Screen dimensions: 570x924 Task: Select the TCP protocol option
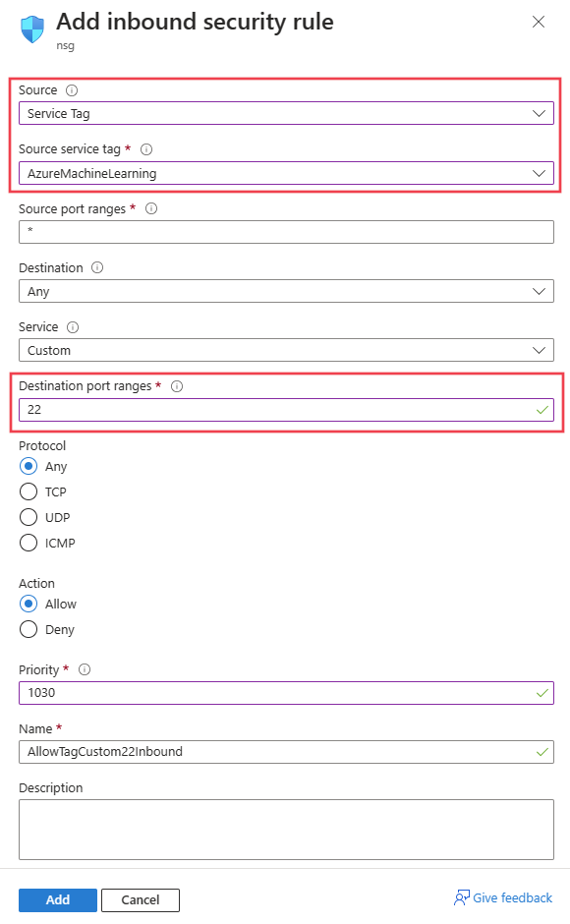pyautogui.click(x=28, y=491)
